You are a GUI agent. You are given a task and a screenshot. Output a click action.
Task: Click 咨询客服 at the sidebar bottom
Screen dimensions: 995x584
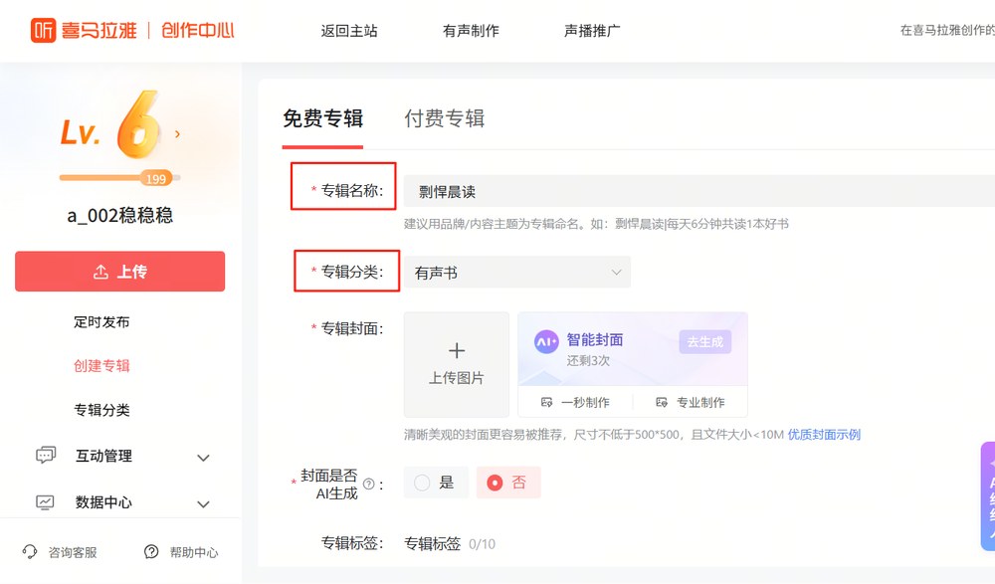[x=60, y=551]
